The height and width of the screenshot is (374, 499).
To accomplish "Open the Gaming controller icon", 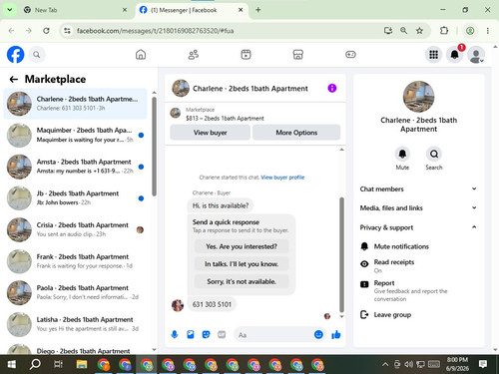I will (350, 55).
